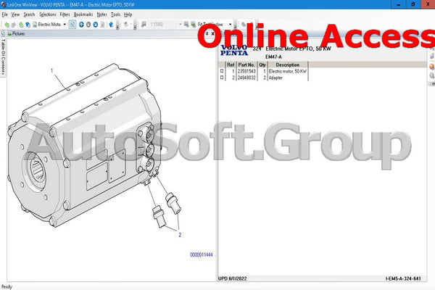
Task: Open the Table Of Contents side tab
Action: [3, 54]
